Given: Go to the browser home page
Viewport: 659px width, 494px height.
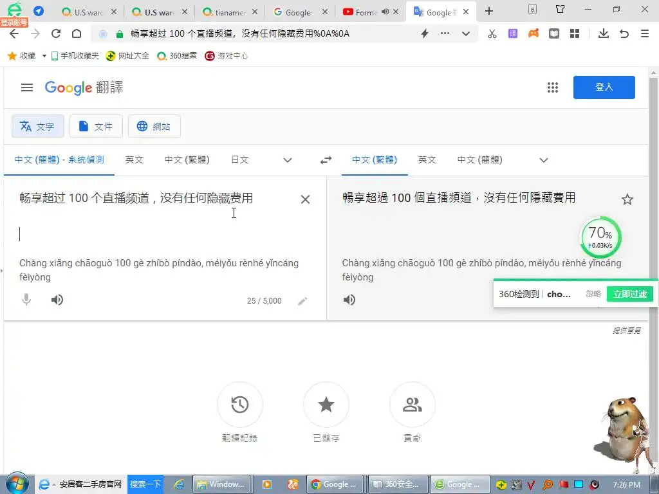Looking at the screenshot, I should click(x=77, y=33).
